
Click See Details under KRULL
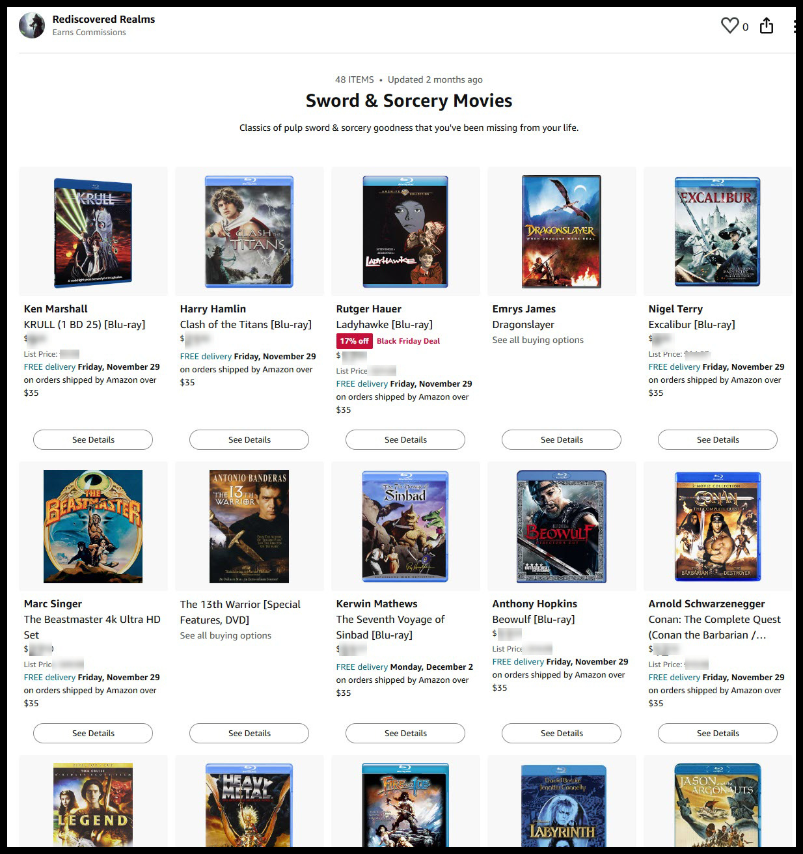click(x=93, y=439)
